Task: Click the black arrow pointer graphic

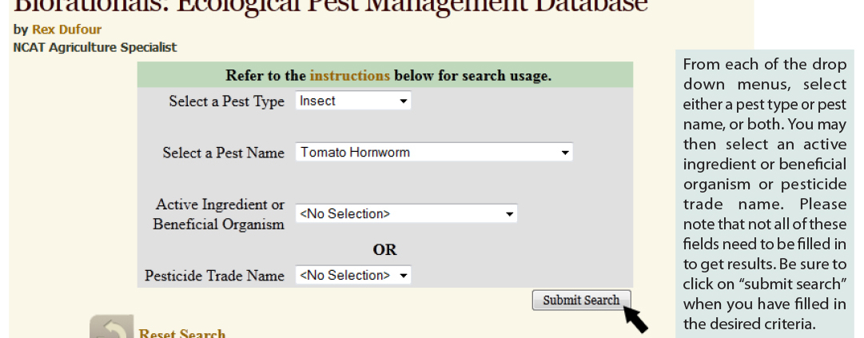Action: coord(635,319)
